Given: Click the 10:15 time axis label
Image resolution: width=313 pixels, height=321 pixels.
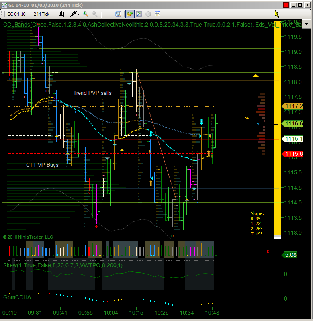Looking at the screenshot, I should (136, 313).
